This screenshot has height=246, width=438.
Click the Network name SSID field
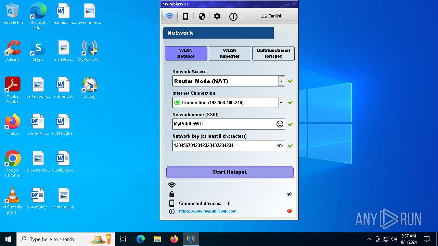pos(224,124)
